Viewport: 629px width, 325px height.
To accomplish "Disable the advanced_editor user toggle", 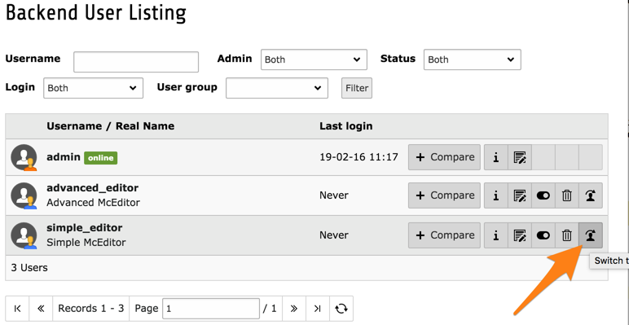I will [x=543, y=195].
